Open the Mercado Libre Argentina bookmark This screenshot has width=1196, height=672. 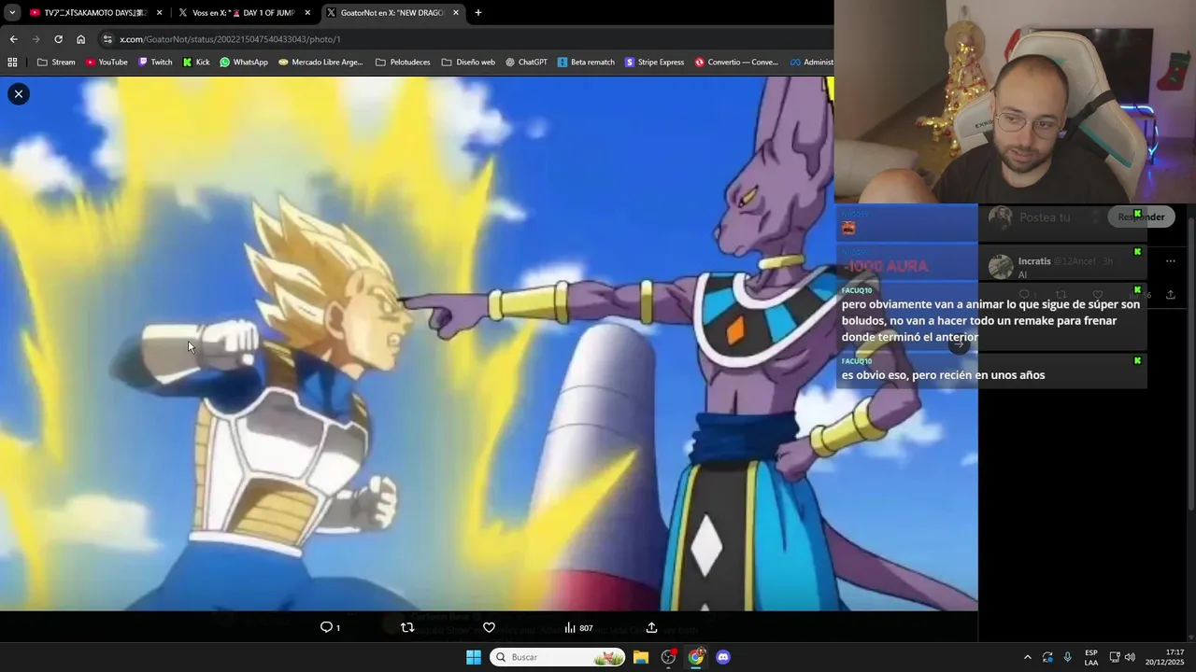320,63
